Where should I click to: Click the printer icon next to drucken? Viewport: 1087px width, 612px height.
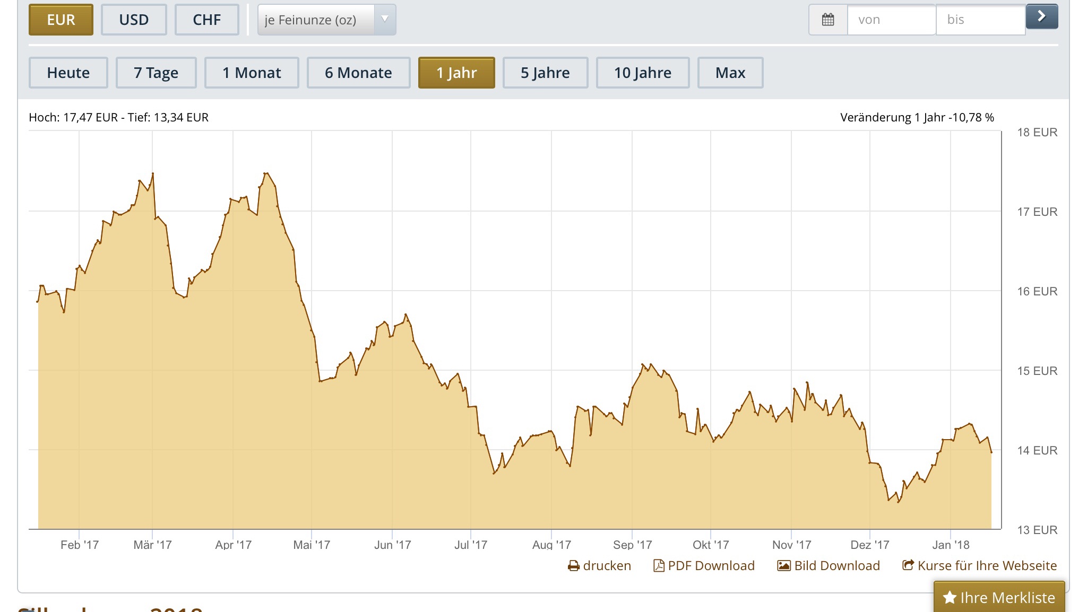pyautogui.click(x=574, y=566)
